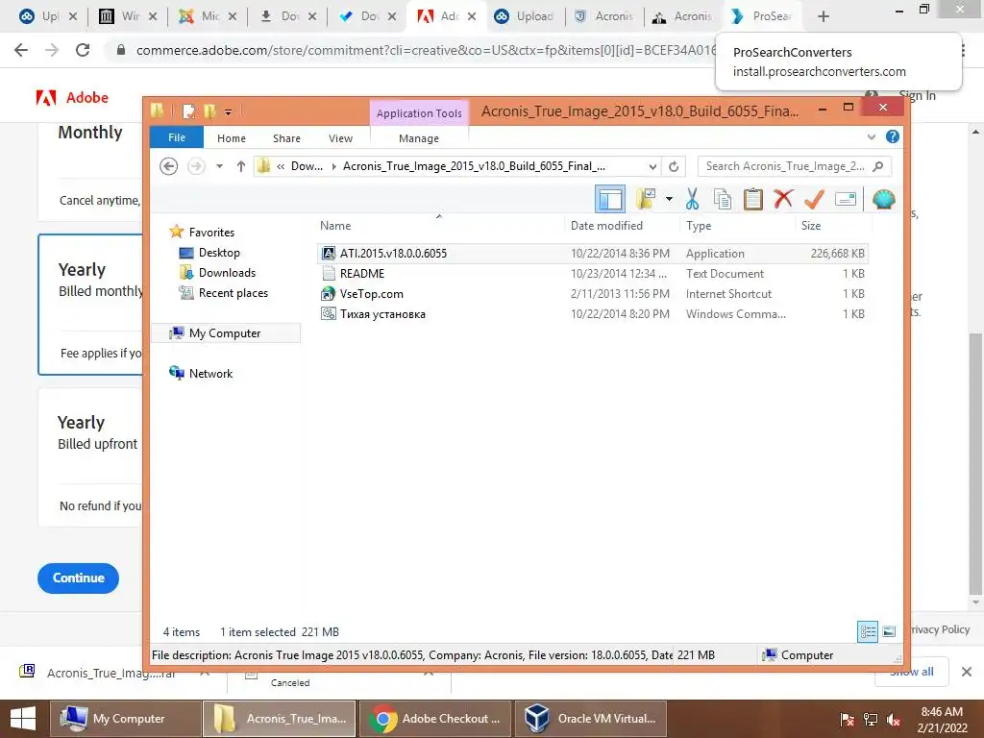Click the orange checkmark toolbar icon
984x738 pixels.
tap(814, 200)
